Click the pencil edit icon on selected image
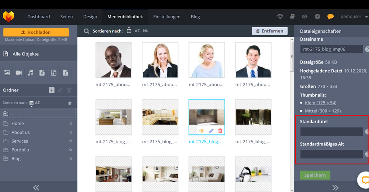 tap(211, 131)
